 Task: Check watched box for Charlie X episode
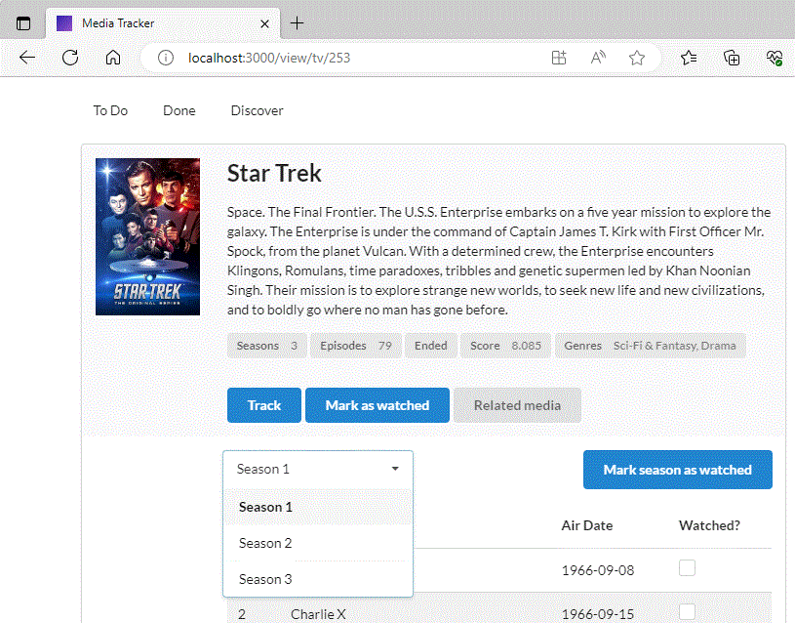click(x=687, y=612)
